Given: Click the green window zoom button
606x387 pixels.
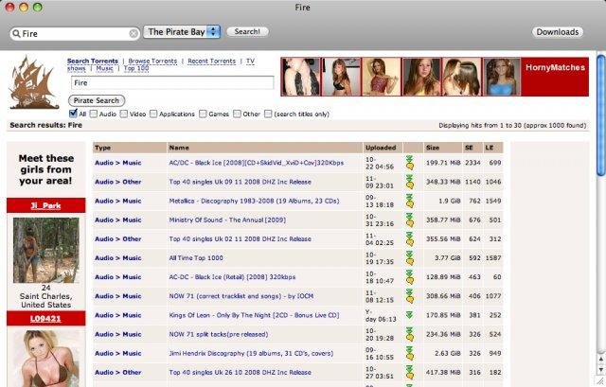Looking at the screenshot, I should 38,7.
